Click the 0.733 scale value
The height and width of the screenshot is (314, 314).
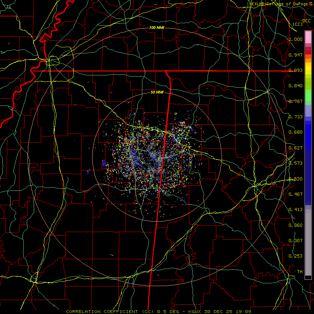click(296, 117)
